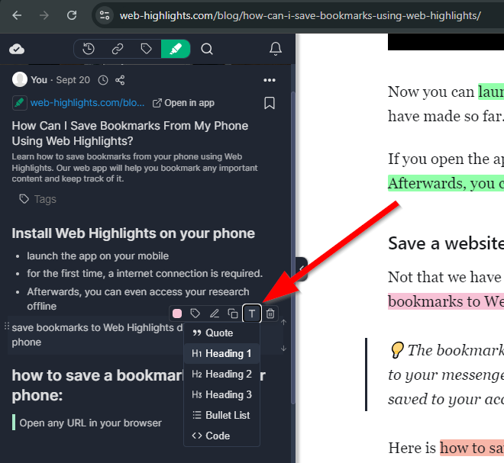
Task: Collapse the sidebar with the chevron handle
Action: [x=302, y=269]
